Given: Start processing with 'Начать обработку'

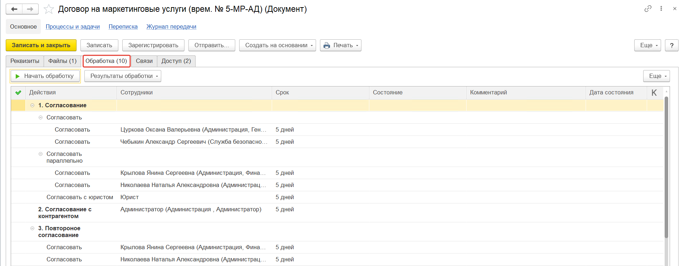Looking at the screenshot, I should point(45,76).
